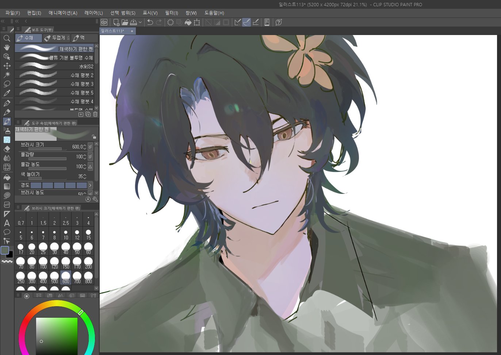The image size is (501, 355).
Task: Select the Pen nib tool
Action: pyautogui.click(x=7, y=103)
